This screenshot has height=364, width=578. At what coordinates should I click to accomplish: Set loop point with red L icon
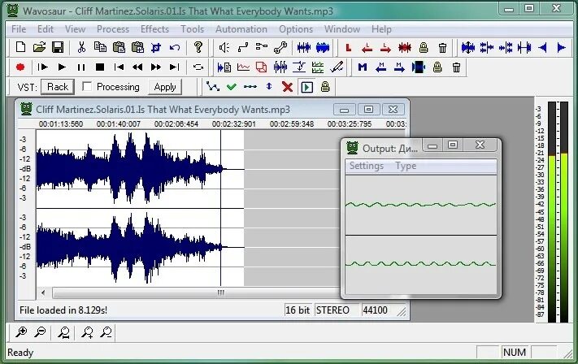tap(348, 47)
